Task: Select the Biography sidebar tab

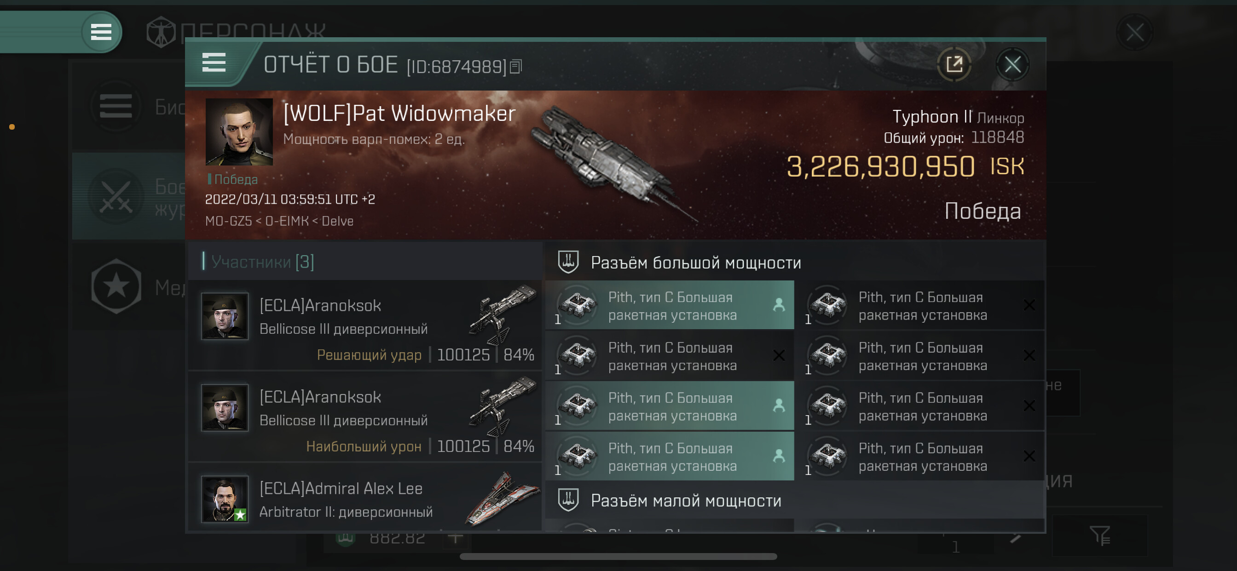Action: pyautogui.click(x=116, y=106)
